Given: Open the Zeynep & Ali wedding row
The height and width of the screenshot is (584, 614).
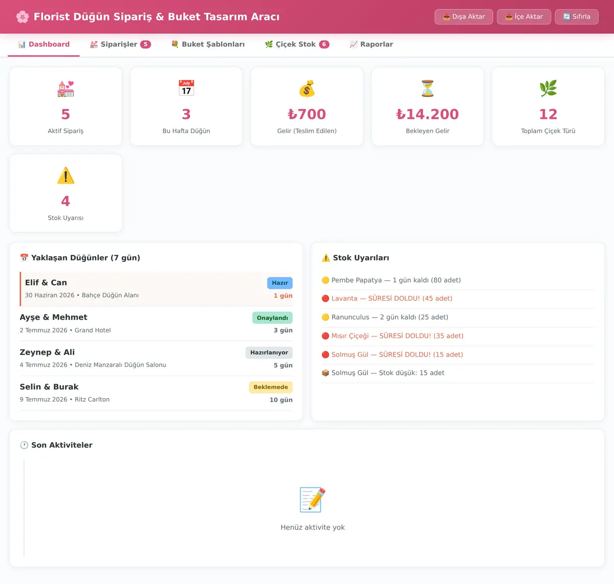Looking at the screenshot, I should [x=156, y=359].
